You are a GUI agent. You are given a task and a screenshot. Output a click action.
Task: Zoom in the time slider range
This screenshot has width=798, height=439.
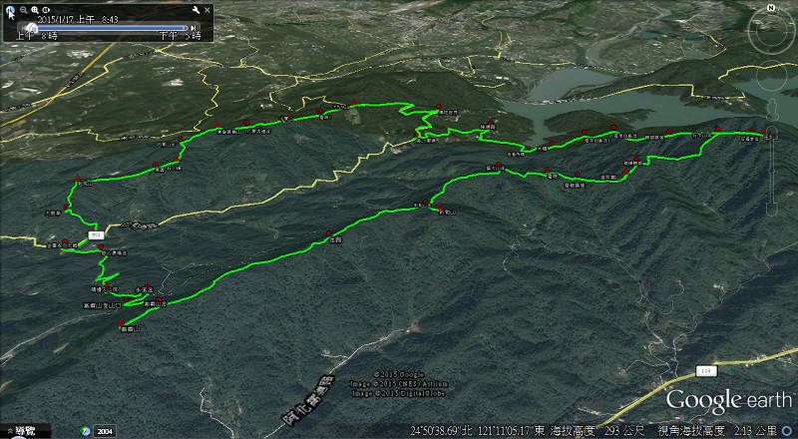coord(35,10)
